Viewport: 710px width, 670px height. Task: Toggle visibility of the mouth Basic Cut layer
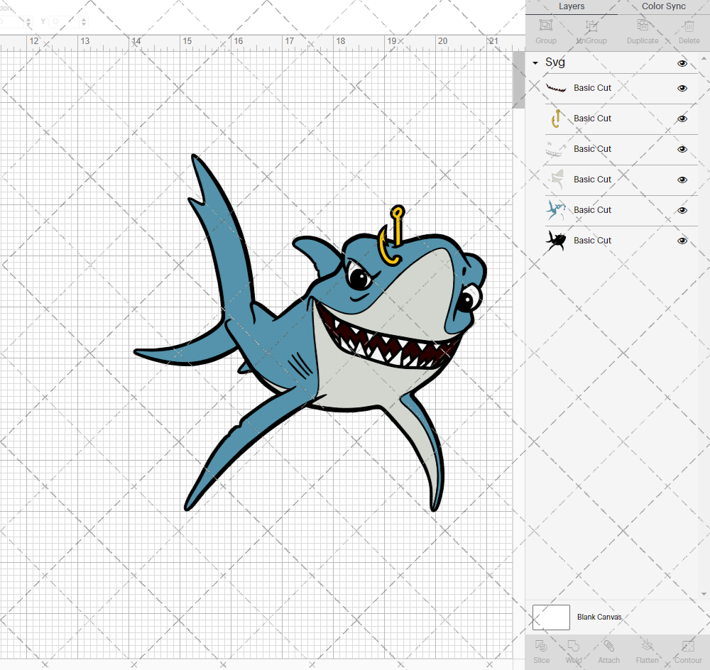click(x=682, y=88)
